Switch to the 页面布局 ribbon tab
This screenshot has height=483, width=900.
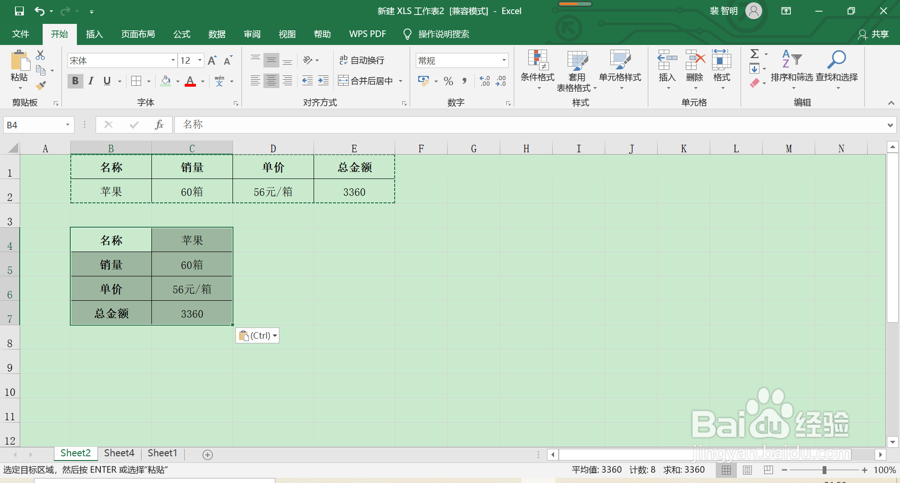[x=138, y=34]
